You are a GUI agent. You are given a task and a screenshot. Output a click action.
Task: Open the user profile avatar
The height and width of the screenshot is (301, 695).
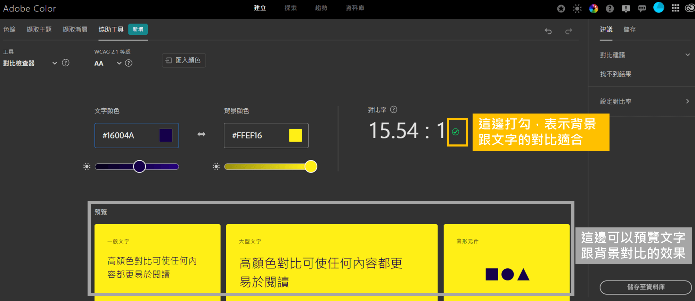(659, 8)
